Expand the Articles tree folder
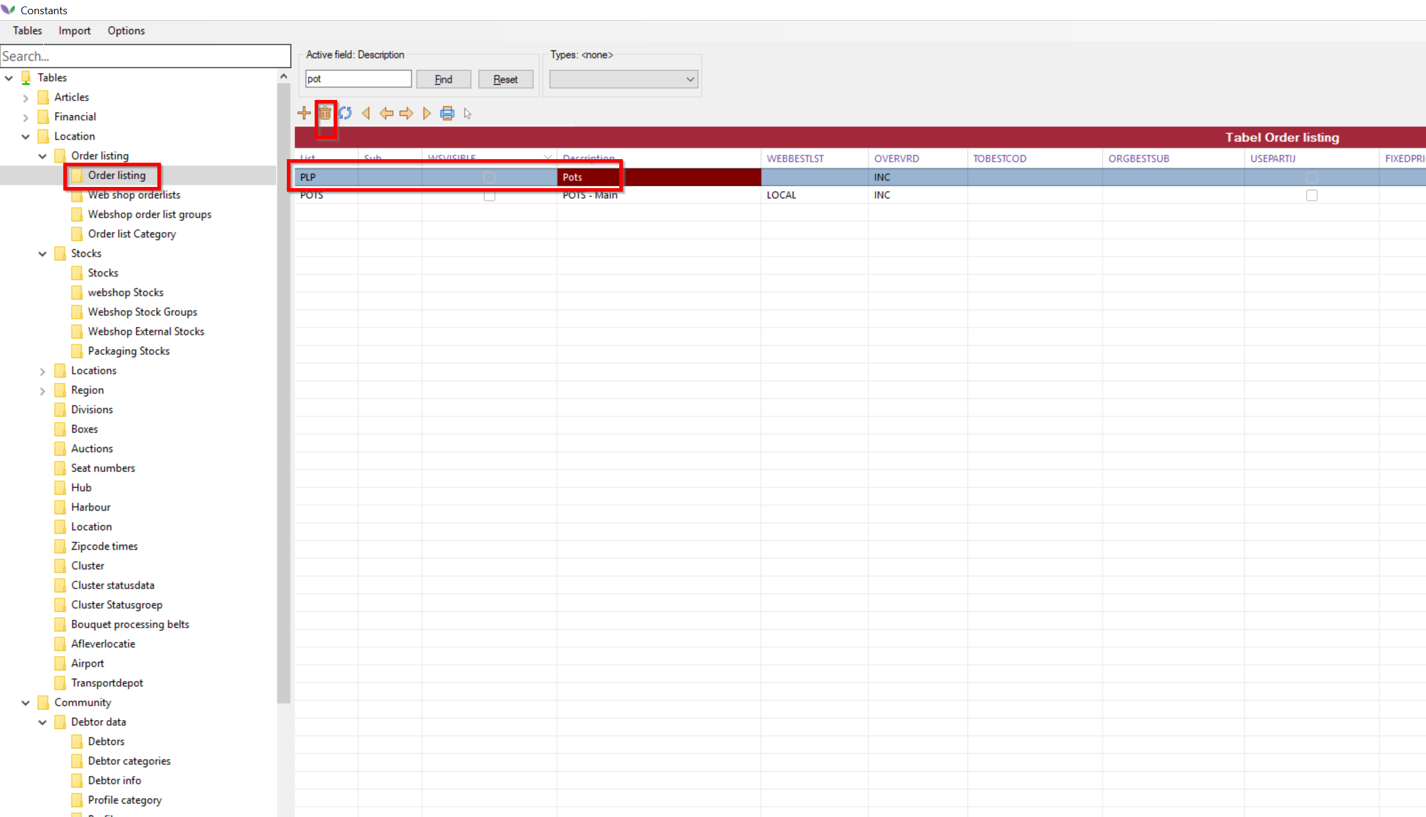Image resolution: width=1426 pixels, height=817 pixels. tap(25, 98)
